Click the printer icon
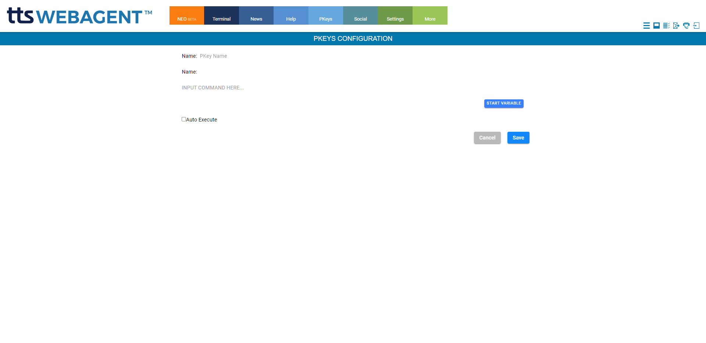Viewport: 706px width, 343px height. [x=686, y=25]
